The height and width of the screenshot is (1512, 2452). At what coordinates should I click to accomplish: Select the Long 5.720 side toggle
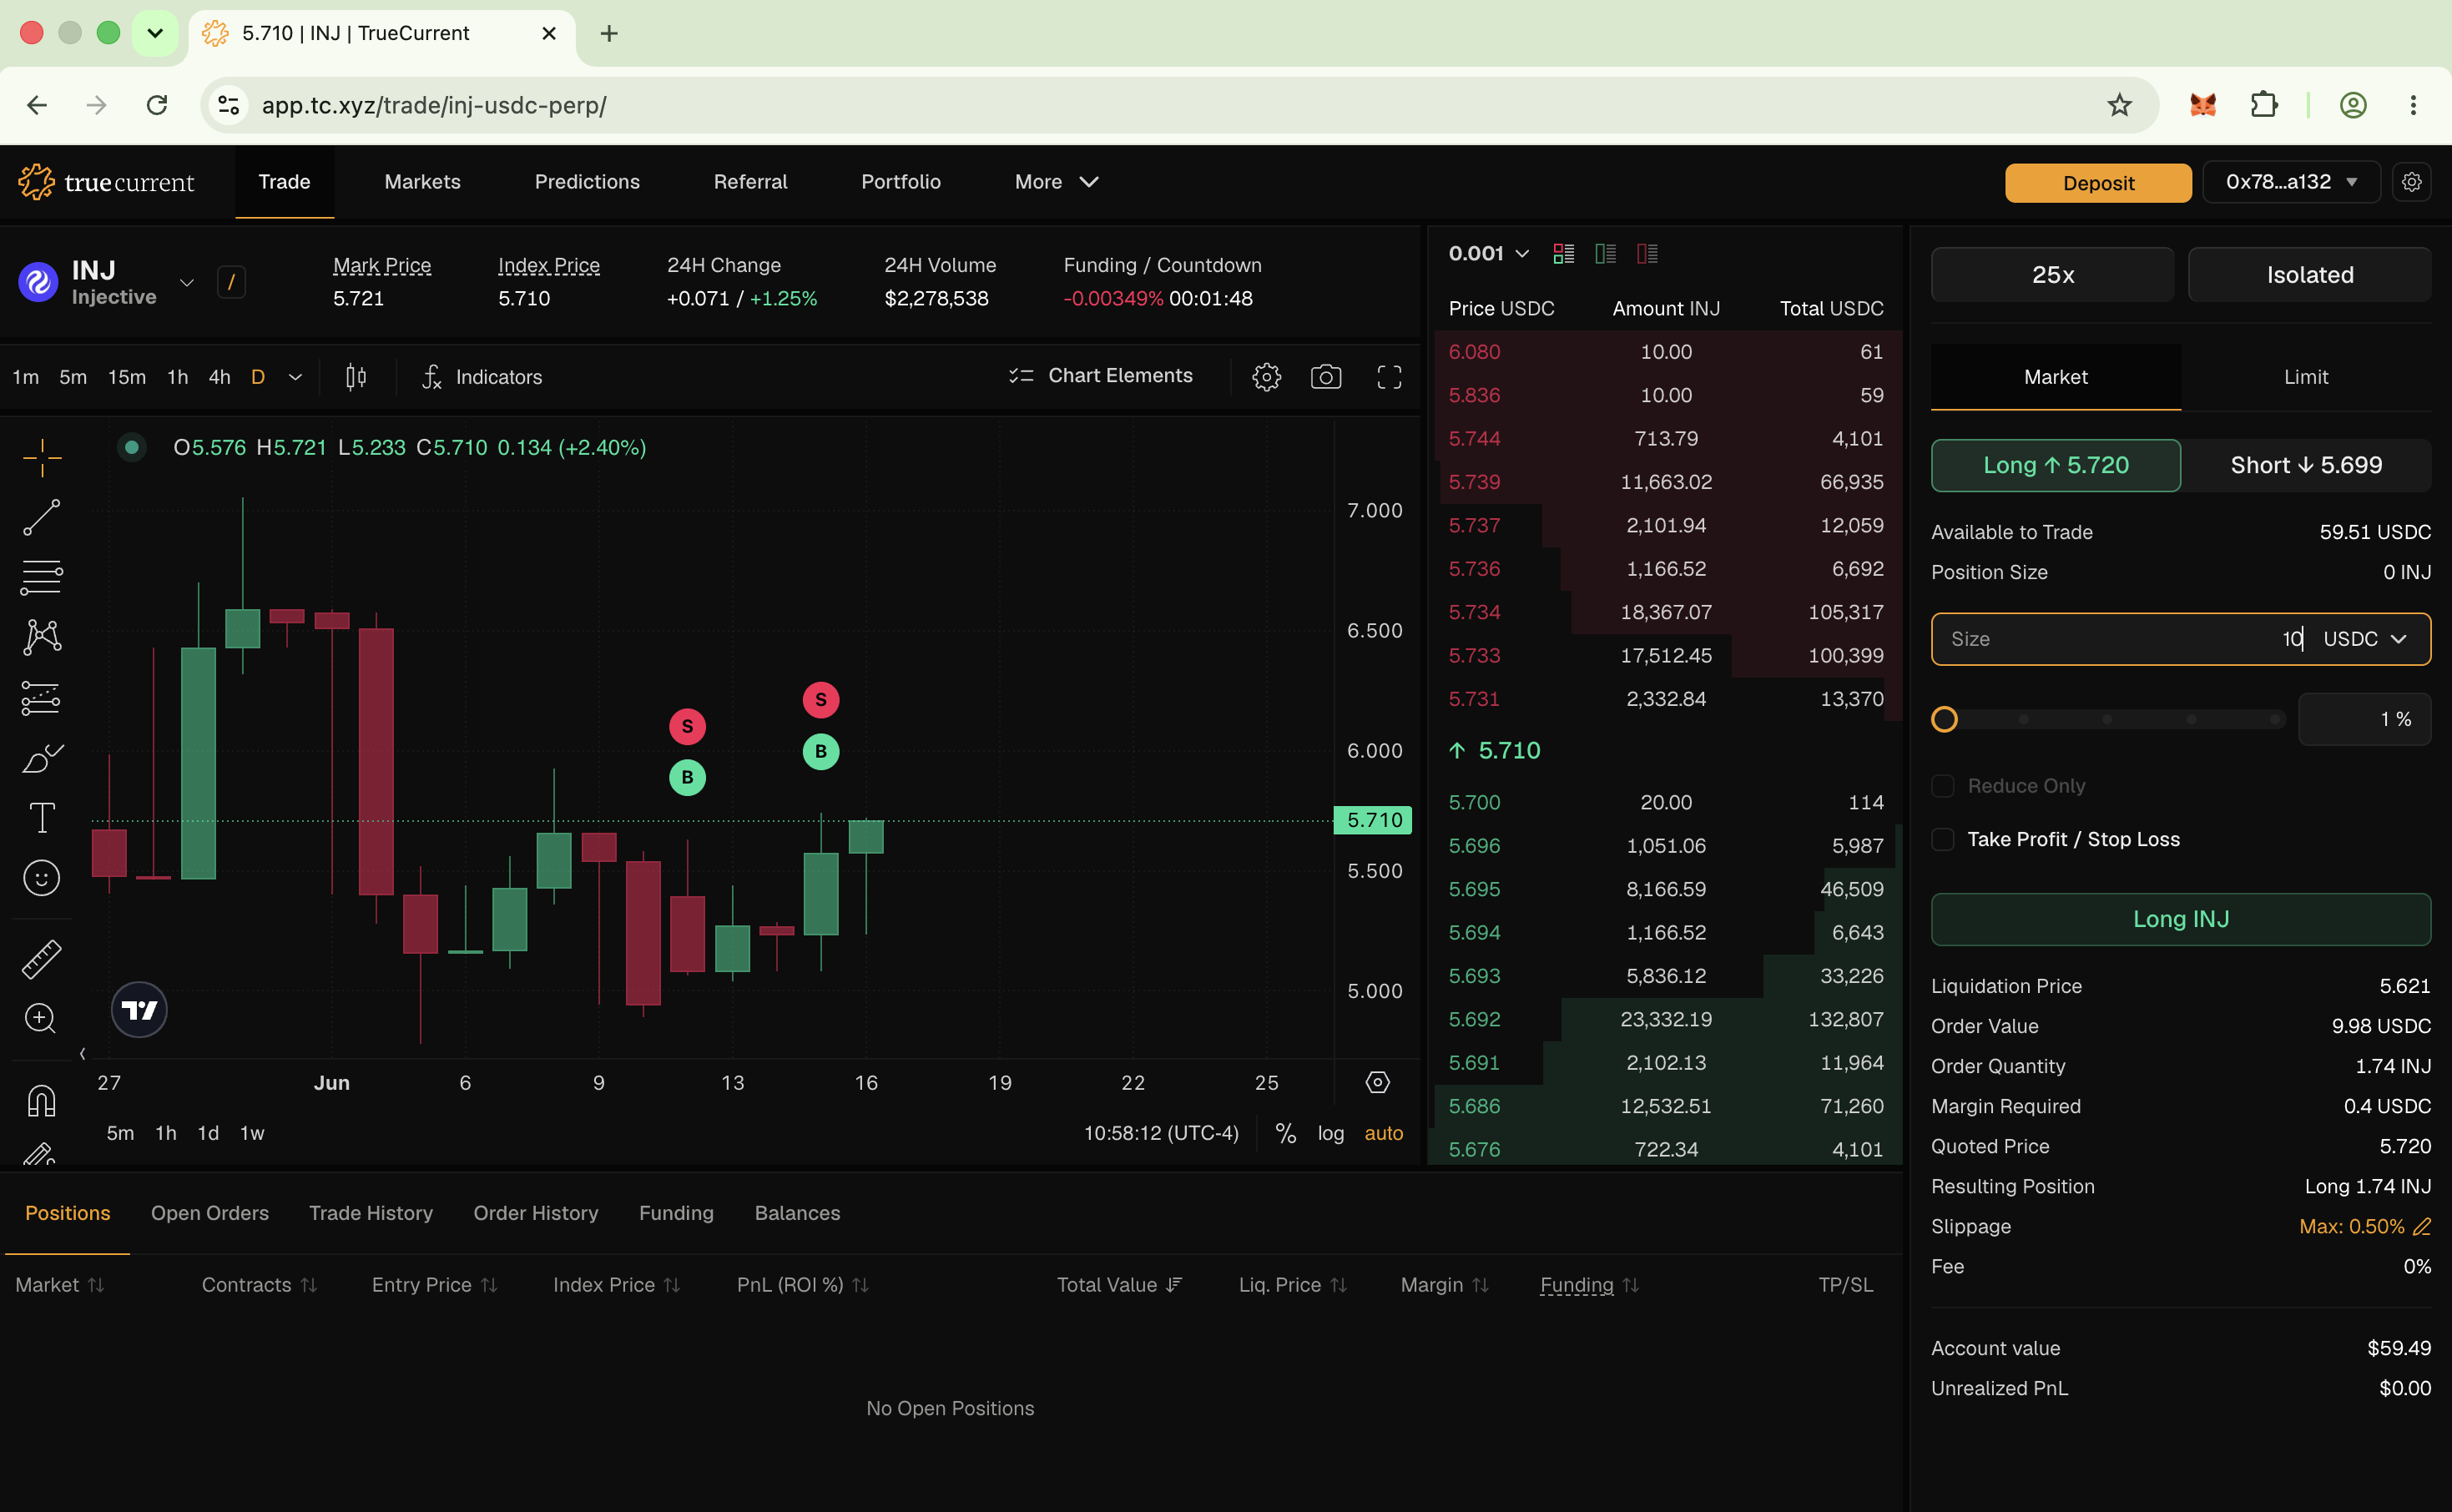pos(2055,465)
